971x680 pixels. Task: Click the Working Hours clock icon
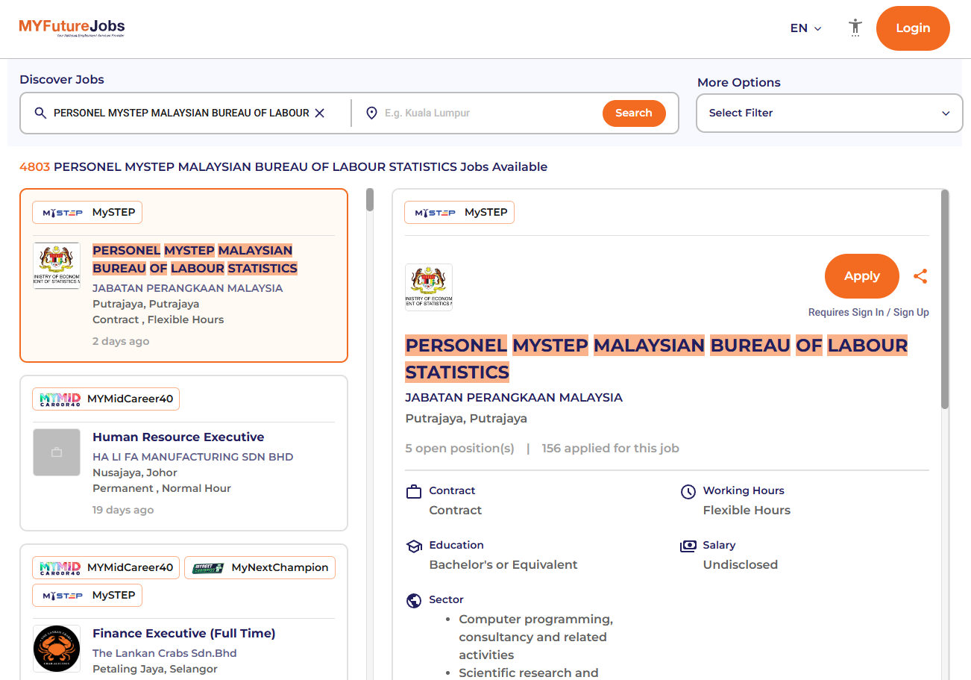pos(688,491)
